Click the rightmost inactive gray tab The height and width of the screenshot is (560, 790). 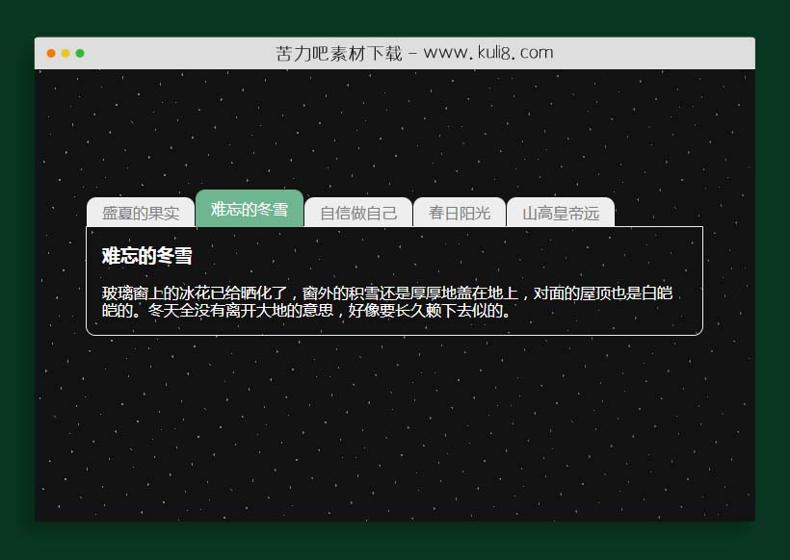click(561, 213)
